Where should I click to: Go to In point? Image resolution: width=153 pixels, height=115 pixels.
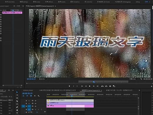[x=82, y=86]
